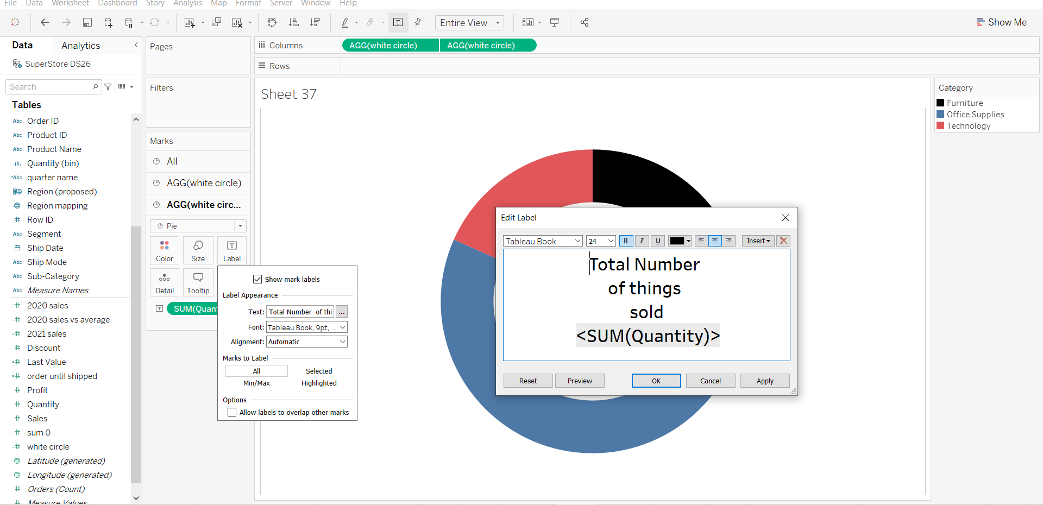The width and height of the screenshot is (1043, 505).
Task: Open the Analysis menu
Action: click(x=187, y=3)
